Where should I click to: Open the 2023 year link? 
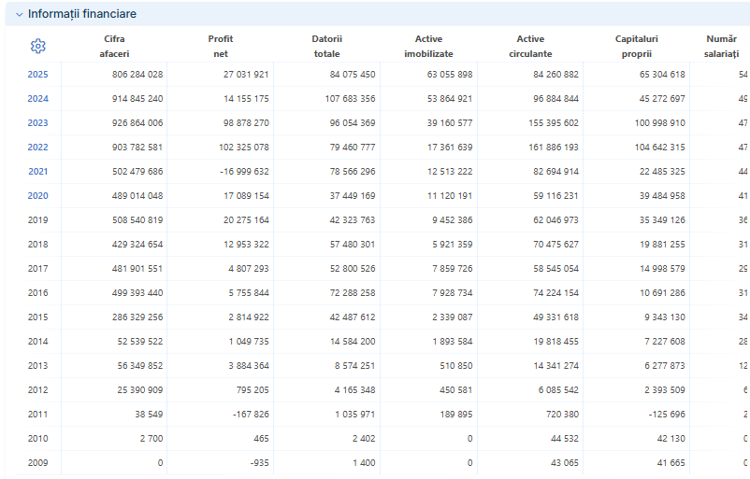(x=37, y=122)
